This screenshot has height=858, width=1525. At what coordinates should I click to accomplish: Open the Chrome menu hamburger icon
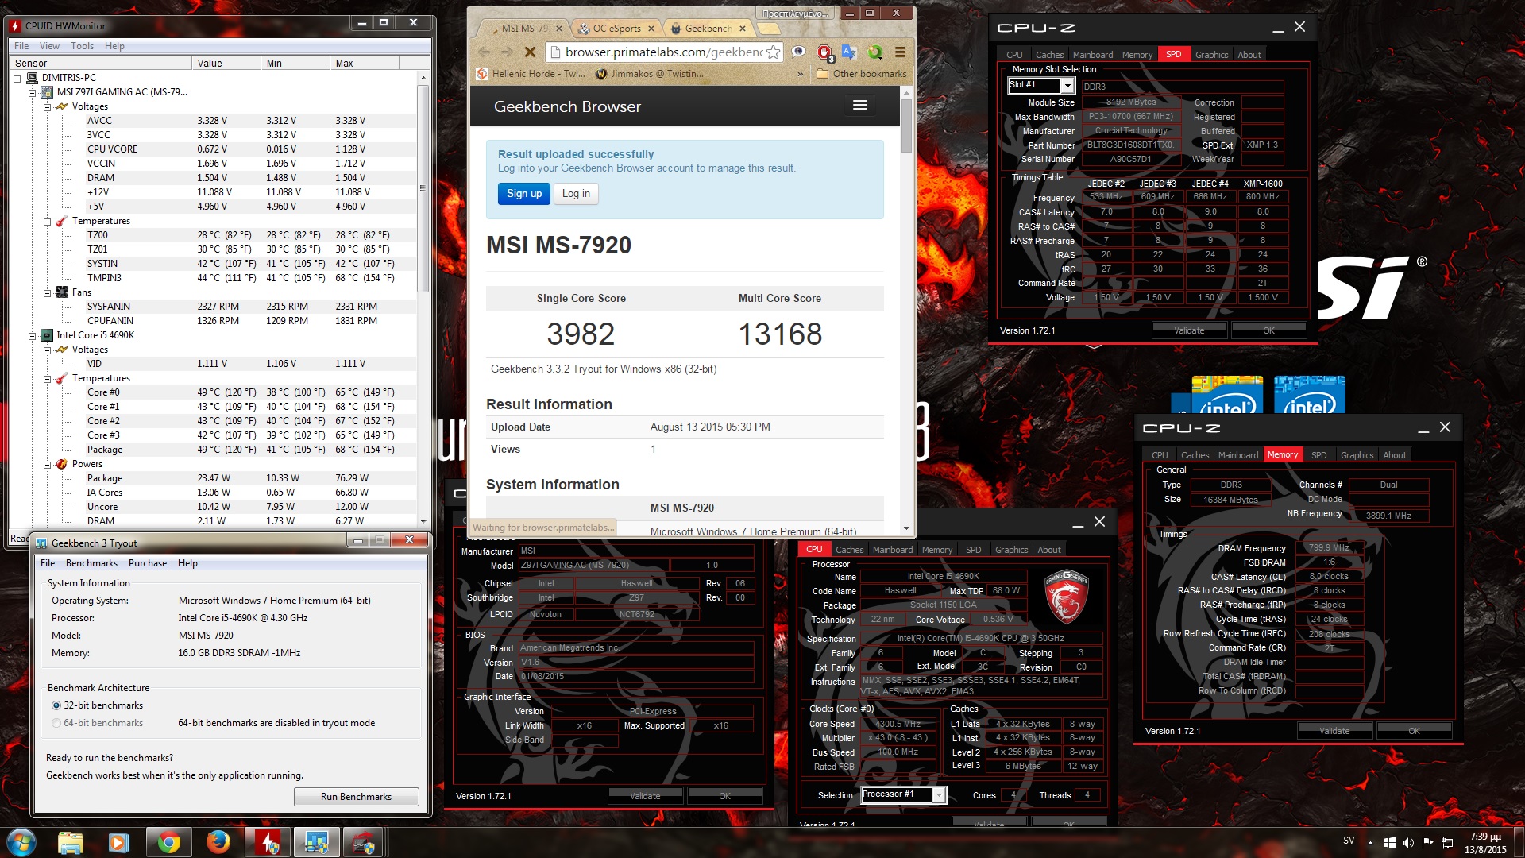pyautogui.click(x=900, y=52)
